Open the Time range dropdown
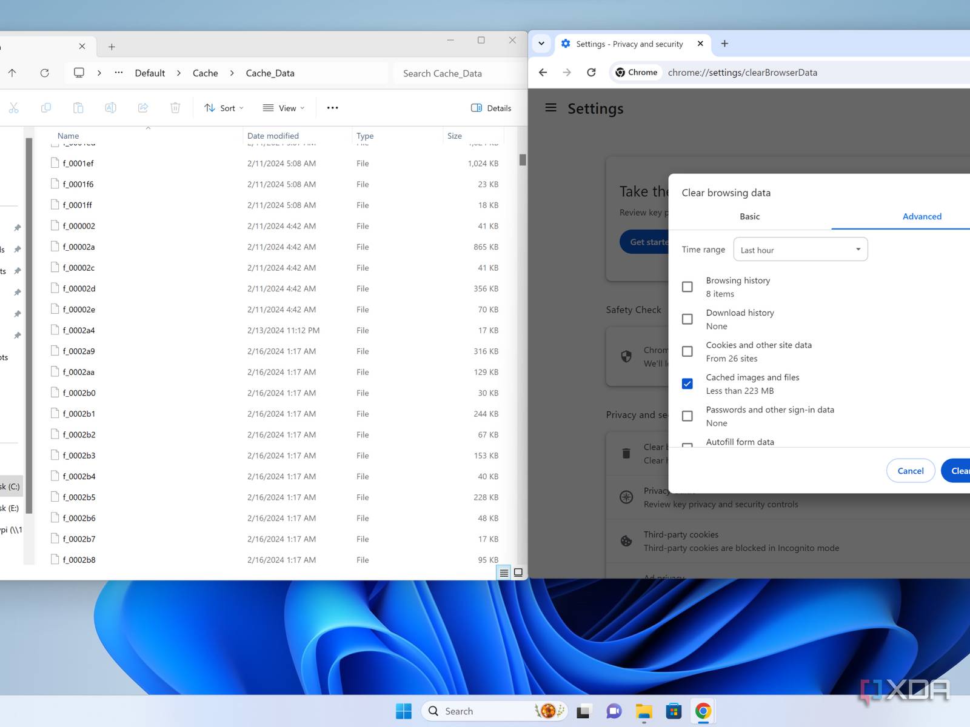Screen dimensions: 970x727 tap(800, 250)
